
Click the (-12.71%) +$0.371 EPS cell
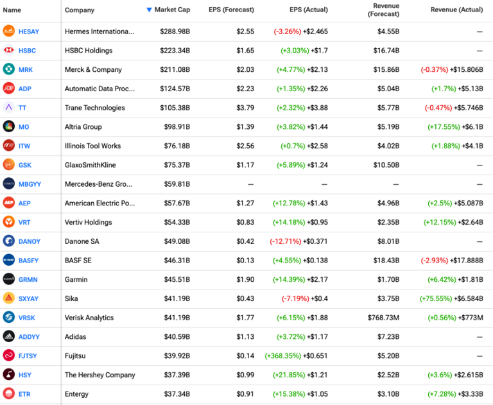click(x=298, y=241)
